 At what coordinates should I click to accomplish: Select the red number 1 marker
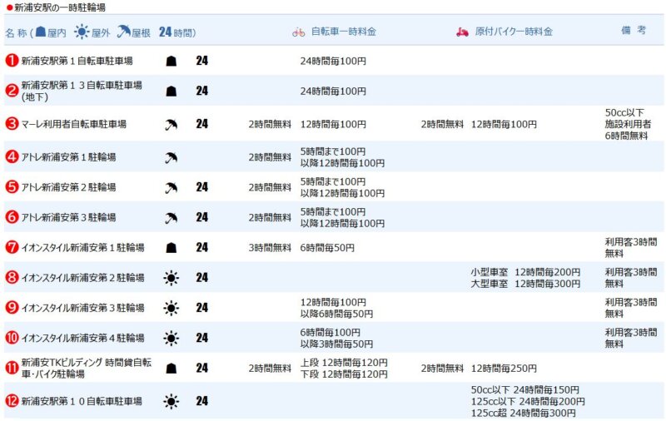[12, 61]
